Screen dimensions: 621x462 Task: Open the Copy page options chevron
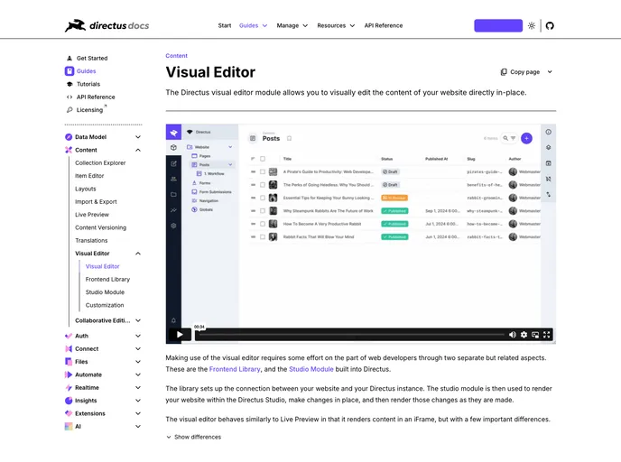point(550,72)
